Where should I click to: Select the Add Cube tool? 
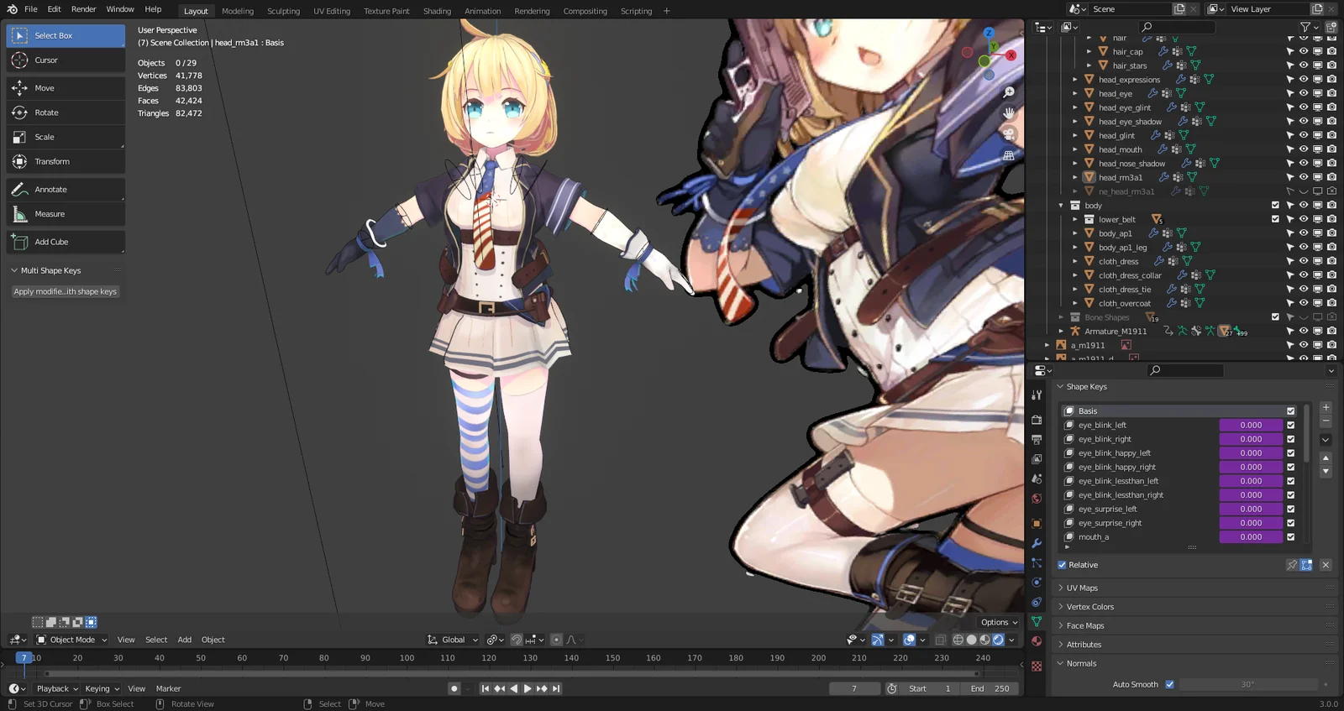[66, 242]
